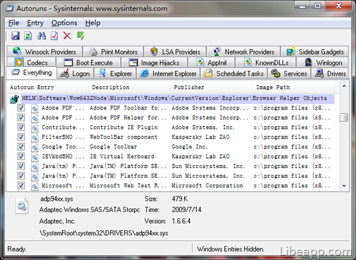Click the list scrollbar up arrow

coord(344,86)
